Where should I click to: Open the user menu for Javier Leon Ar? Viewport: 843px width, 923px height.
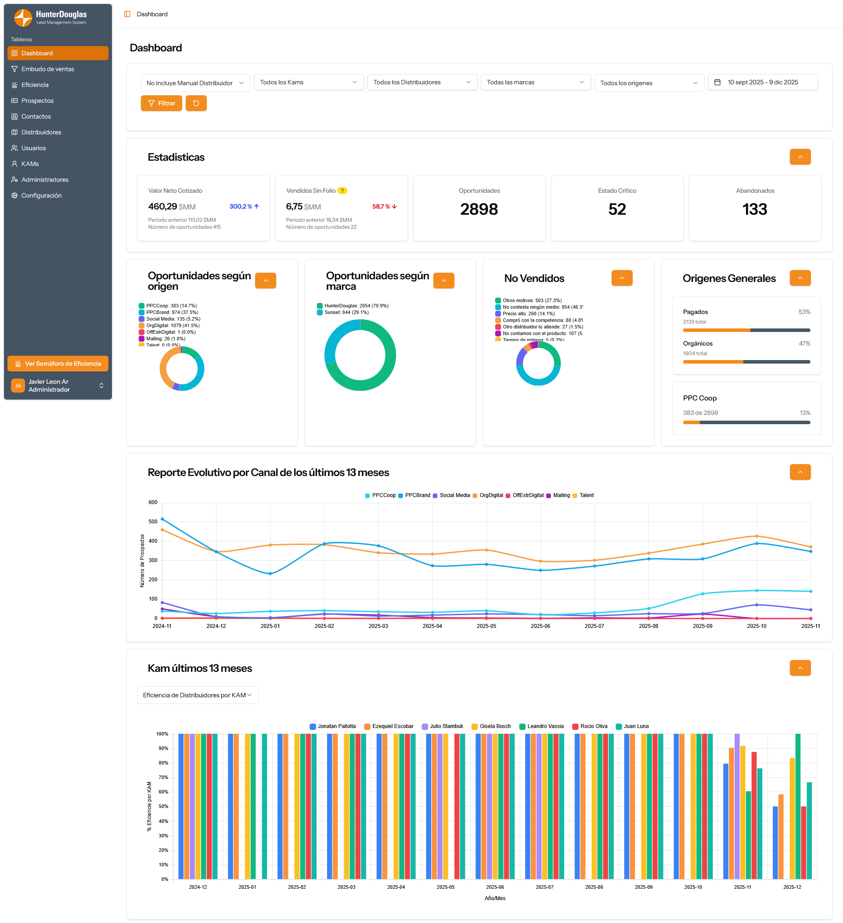pos(58,385)
